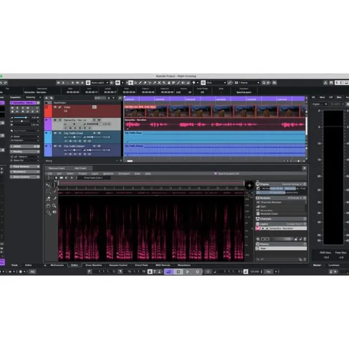Select the Draw pencil tool in main toolbar
Viewport: 349px width, 349px height.
140,83
